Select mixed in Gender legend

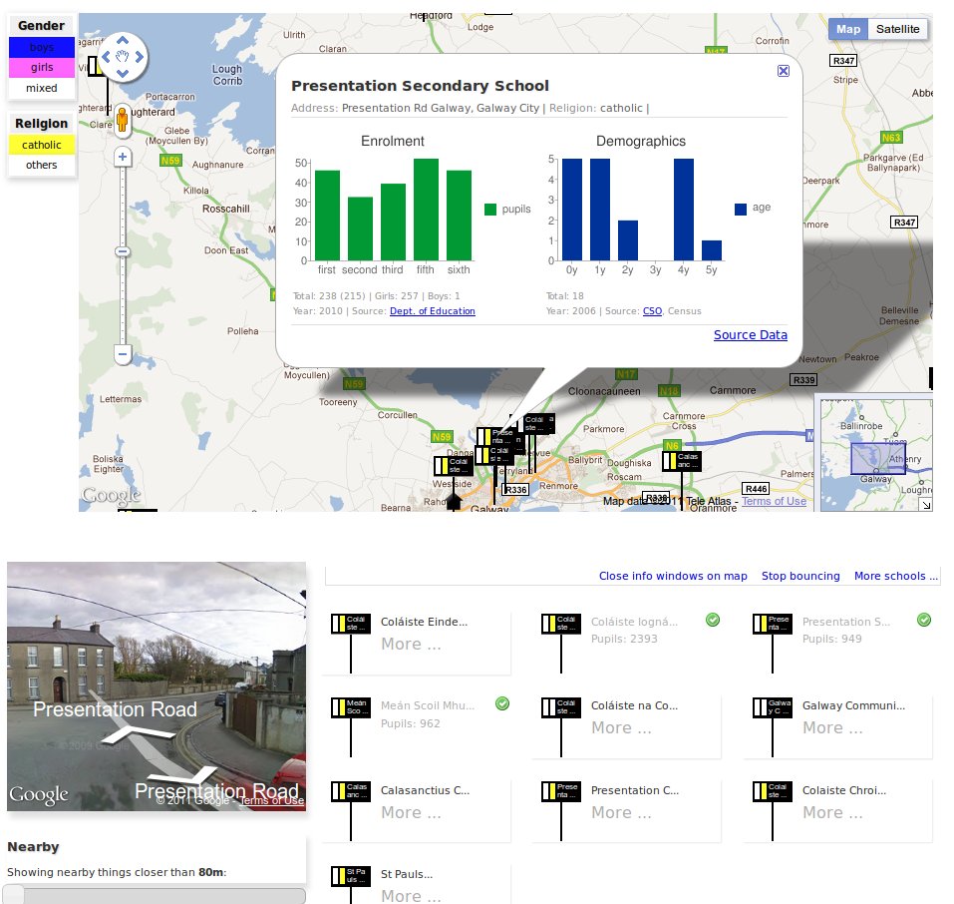pyautogui.click(x=42, y=88)
